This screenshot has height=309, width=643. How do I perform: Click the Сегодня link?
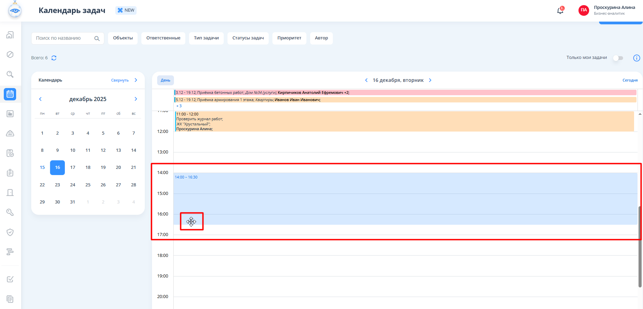(630, 80)
